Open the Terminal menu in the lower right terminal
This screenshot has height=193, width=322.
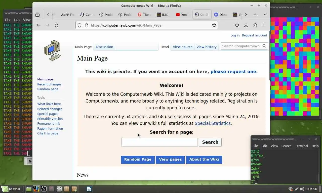point(302,146)
